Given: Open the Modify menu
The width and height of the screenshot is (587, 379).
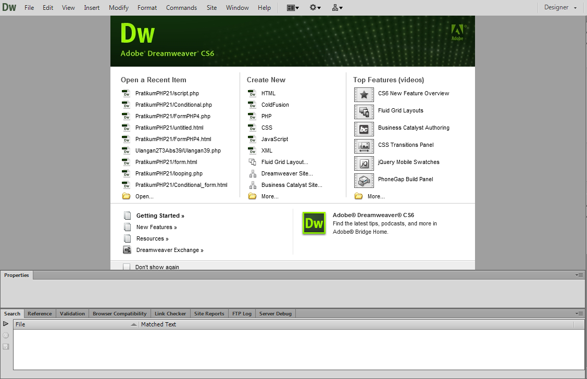Looking at the screenshot, I should point(119,7).
